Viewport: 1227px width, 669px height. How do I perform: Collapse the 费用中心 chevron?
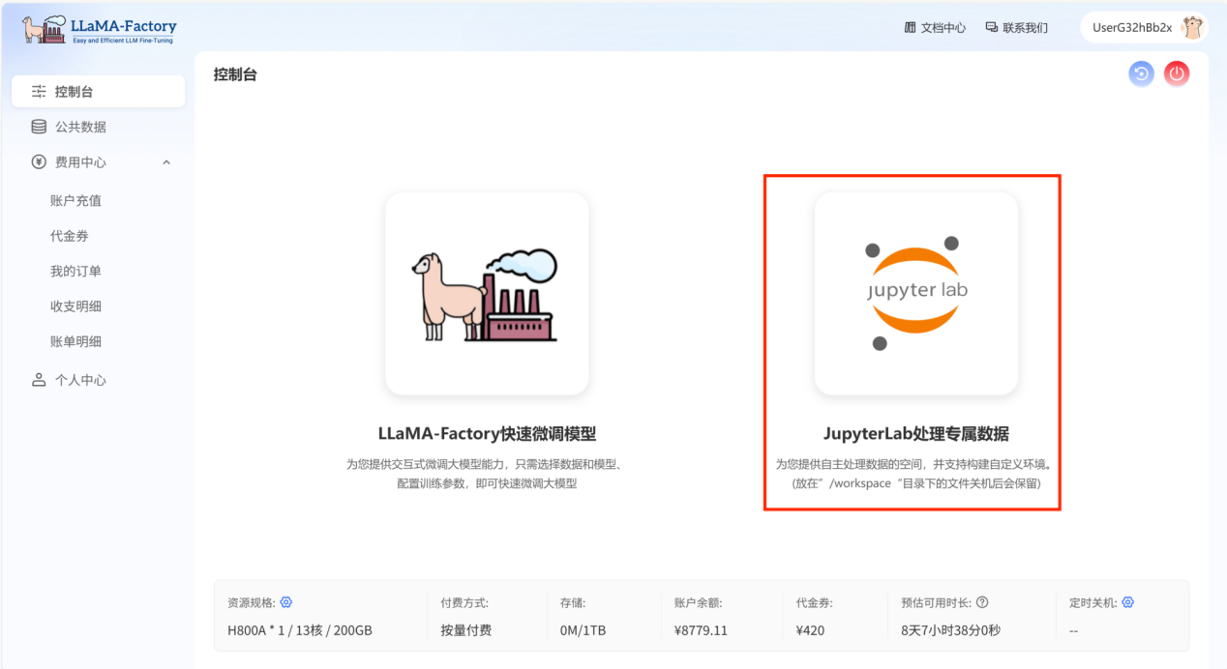pyautogui.click(x=166, y=162)
